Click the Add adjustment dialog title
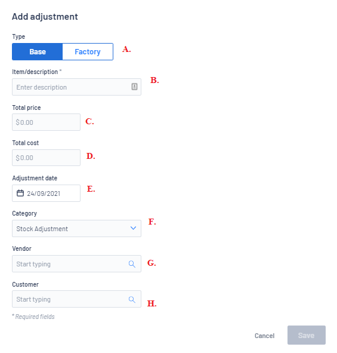The width and height of the screenshot is (337, 353). click(45, 17)
